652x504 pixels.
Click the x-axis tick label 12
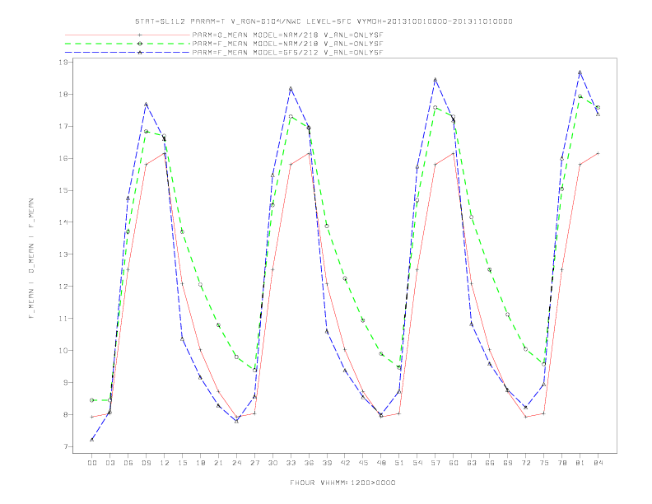tap(165, 463)
